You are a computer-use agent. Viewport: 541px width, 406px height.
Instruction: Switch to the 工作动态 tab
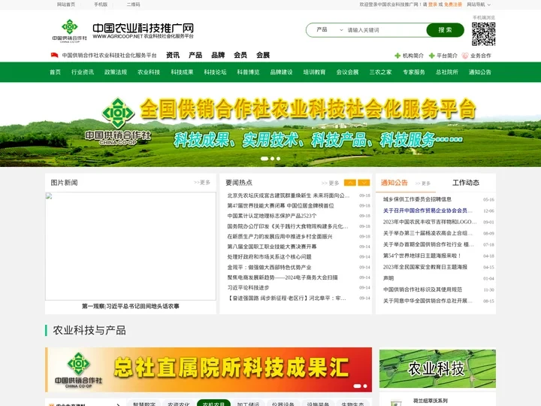tap(466, 183)
